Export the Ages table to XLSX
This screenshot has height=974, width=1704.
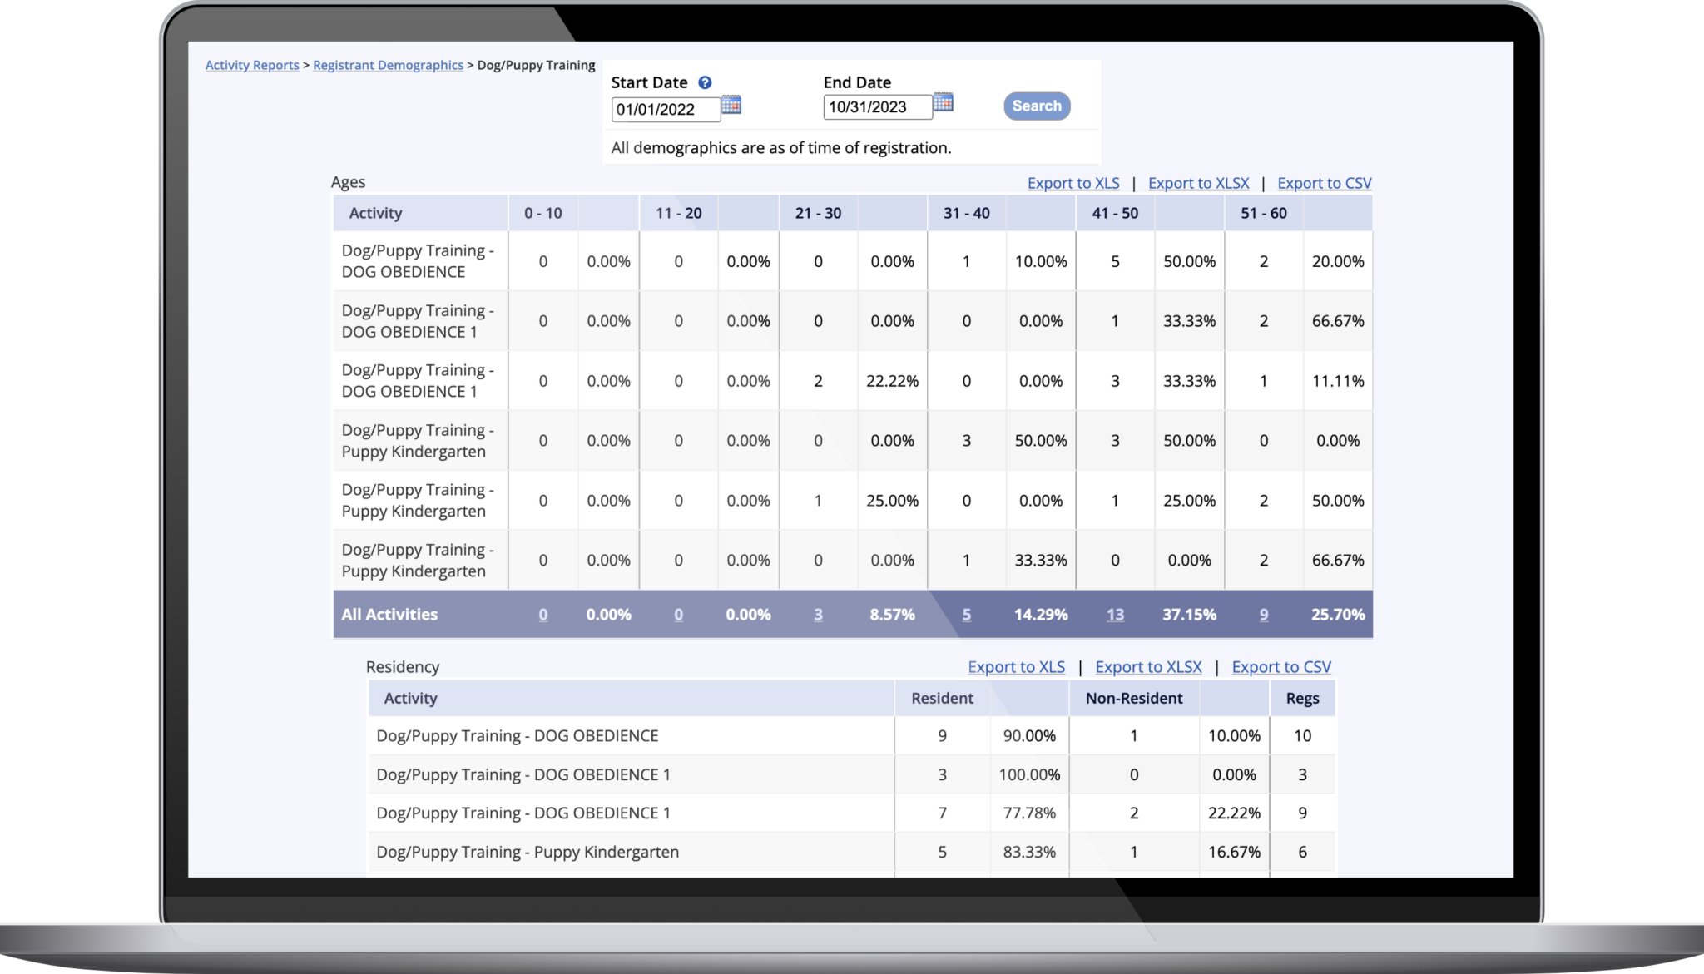click(x=1198, y=183)
